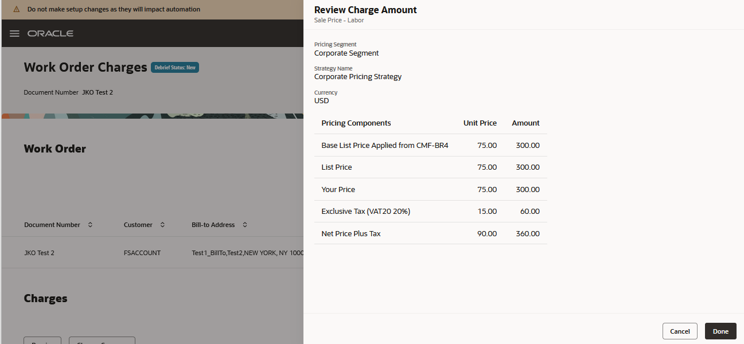
Task: Select the Exclusive Tax (VAT20 20%) row
Action: 431,212
